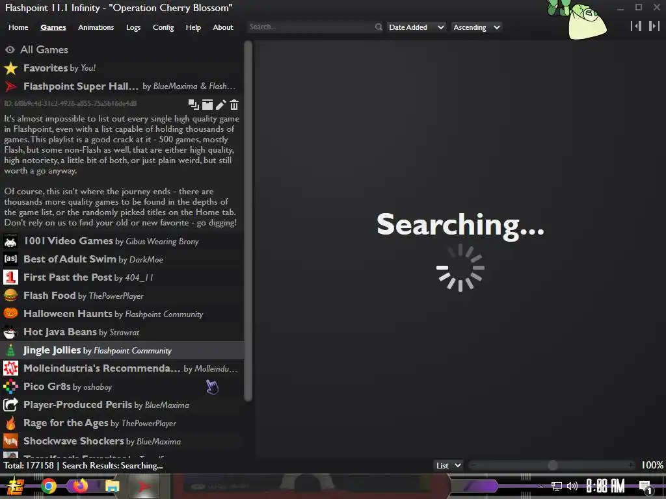The image size is (666, 499).
Task: Open File Explorer from the taskbar
Action: pyautogui.click(x=112, y=486)
